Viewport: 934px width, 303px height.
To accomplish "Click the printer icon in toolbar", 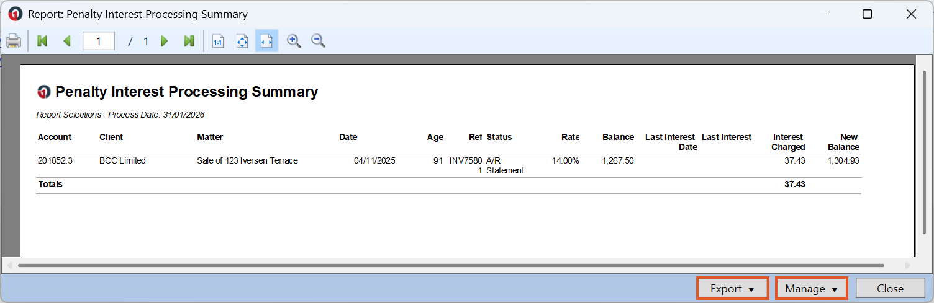I will pos(14,42).
